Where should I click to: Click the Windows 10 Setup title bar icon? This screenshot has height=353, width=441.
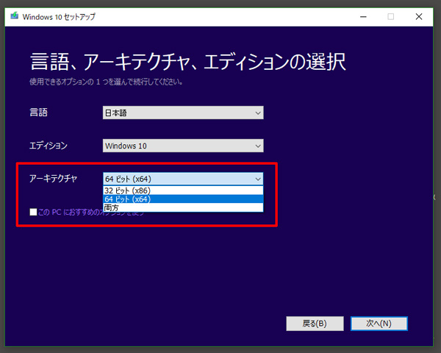pyautogui.click(x=15, y=15)
